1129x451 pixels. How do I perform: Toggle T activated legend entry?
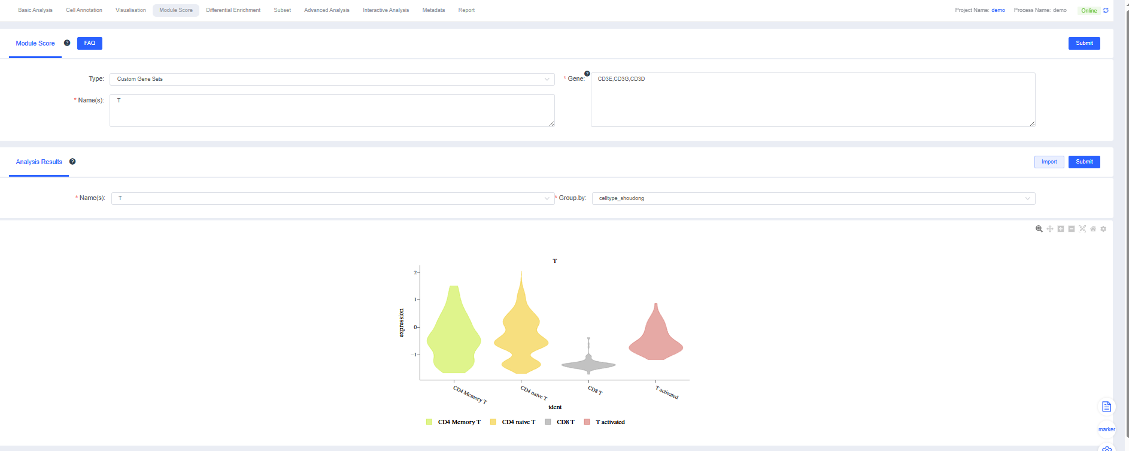[605, 422]
